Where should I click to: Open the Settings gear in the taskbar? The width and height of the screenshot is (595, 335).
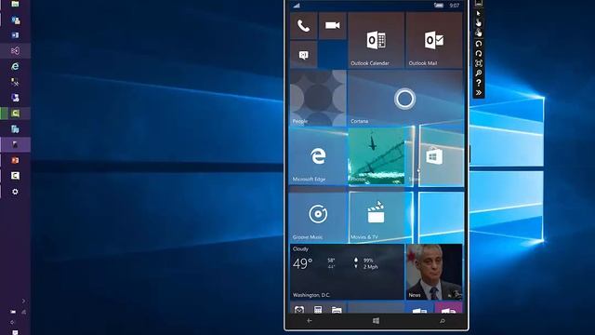point(15,192)
